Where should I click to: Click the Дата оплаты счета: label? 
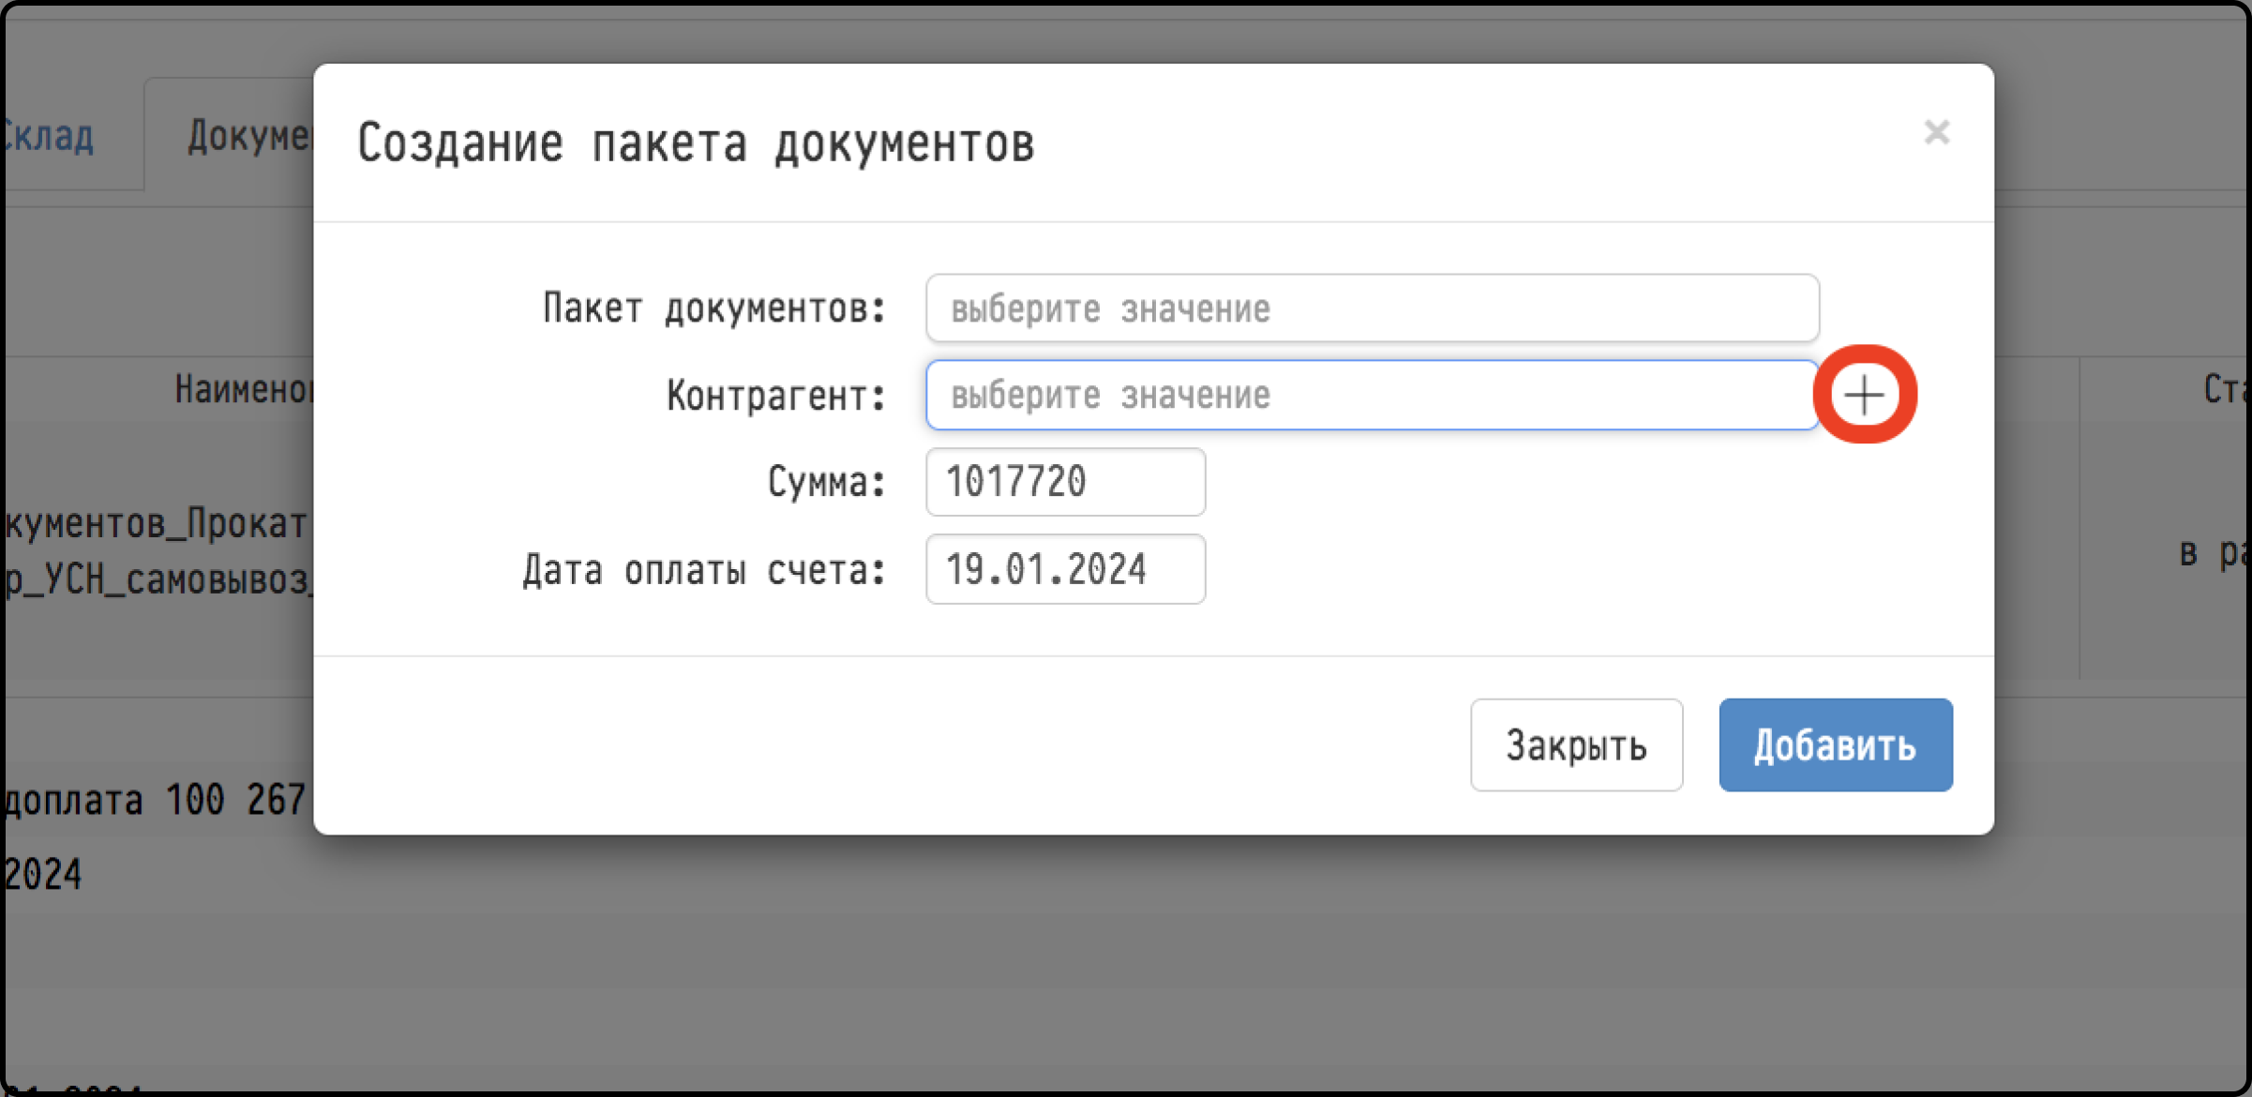[x=704, y=569]
